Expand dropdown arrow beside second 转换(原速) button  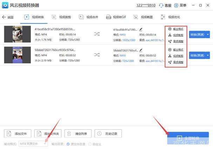(x=208, y=56)
